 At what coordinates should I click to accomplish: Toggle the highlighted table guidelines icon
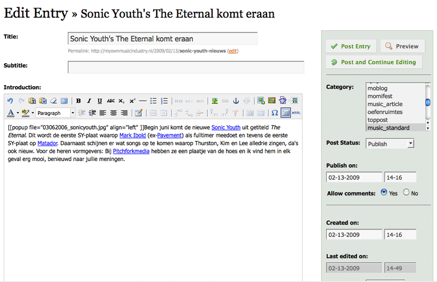286,113
